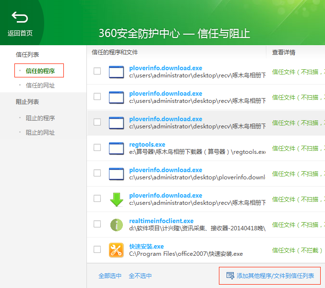Click the regtools.exe window icon
This screenshot has height=288, width=325.
pos(116,148)
